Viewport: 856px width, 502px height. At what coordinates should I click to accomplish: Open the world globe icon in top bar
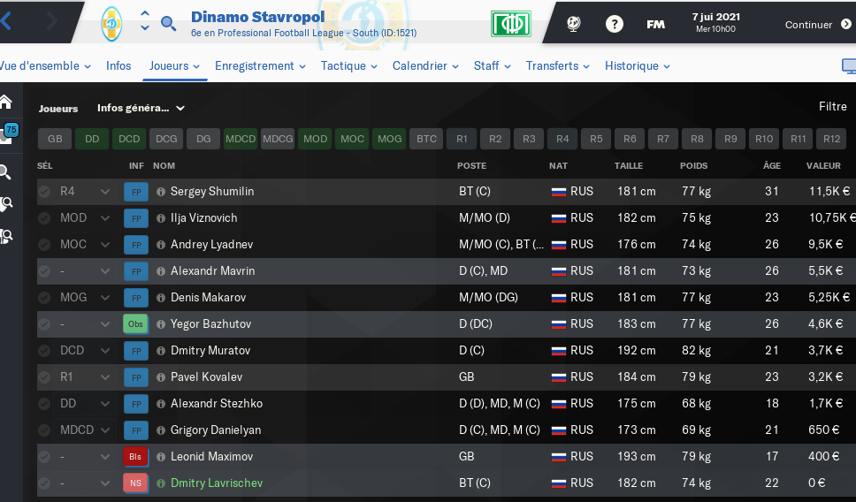(573, 24)
